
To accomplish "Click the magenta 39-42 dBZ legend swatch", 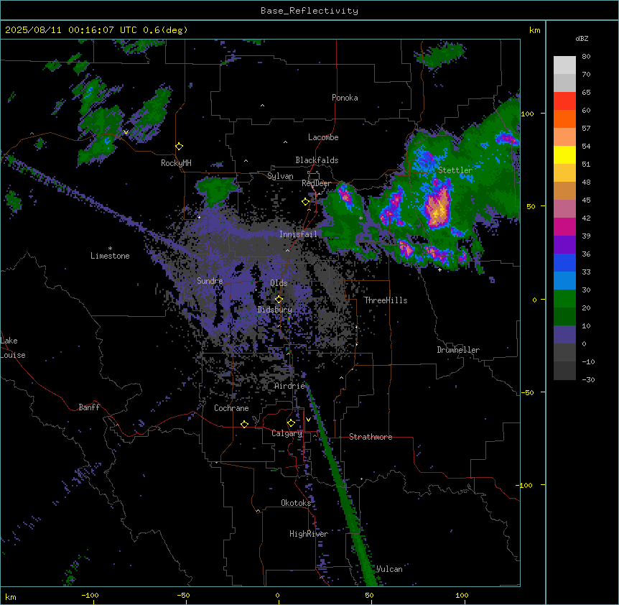I will coord(564,227).
